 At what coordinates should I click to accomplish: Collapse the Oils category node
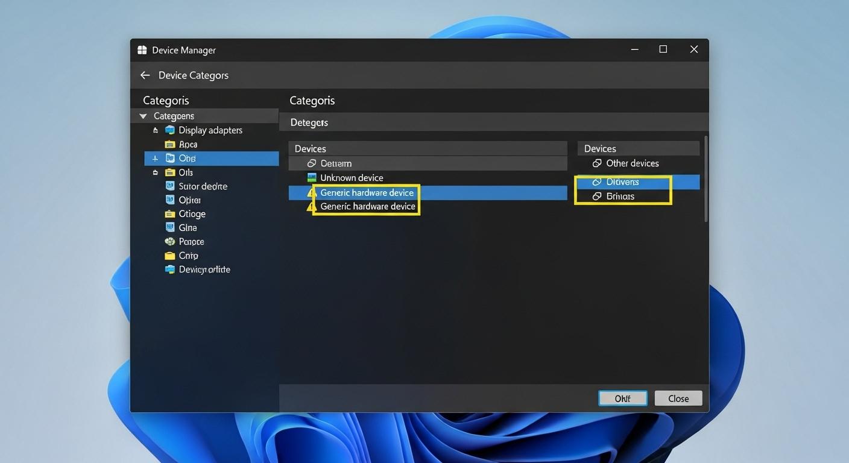(x=155, y=172)
